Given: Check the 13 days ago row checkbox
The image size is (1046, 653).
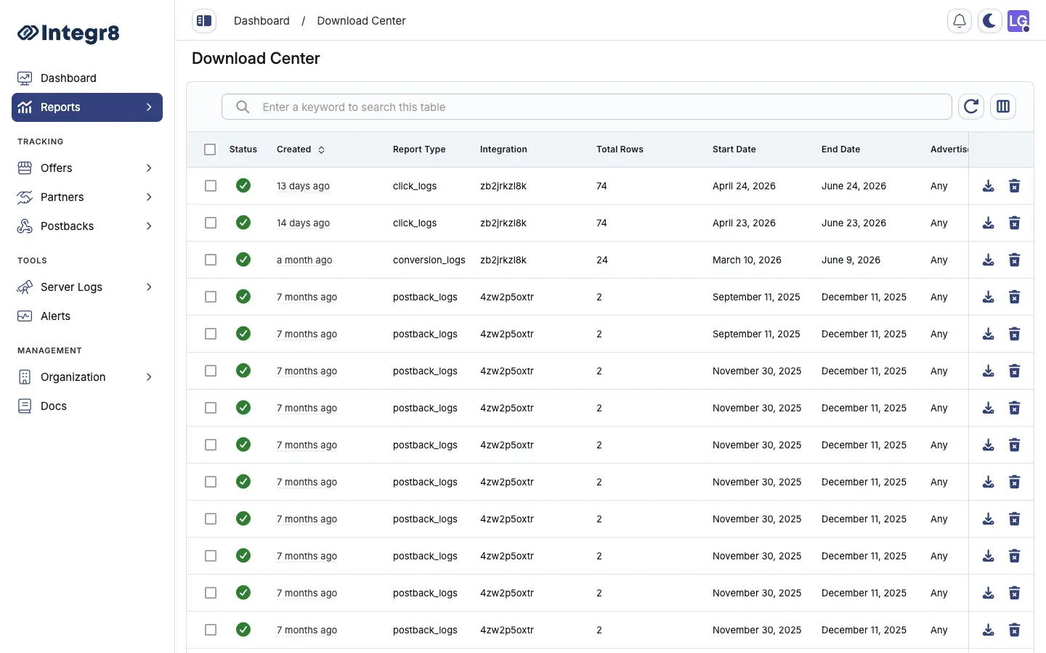Looking at the screenshot, I should [211, 186].
